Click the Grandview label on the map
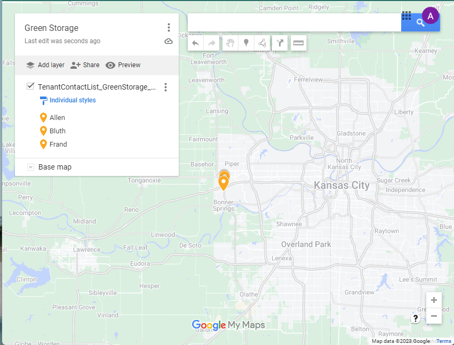Viewport: 454px width, 345px height. [x=360, y=293]
